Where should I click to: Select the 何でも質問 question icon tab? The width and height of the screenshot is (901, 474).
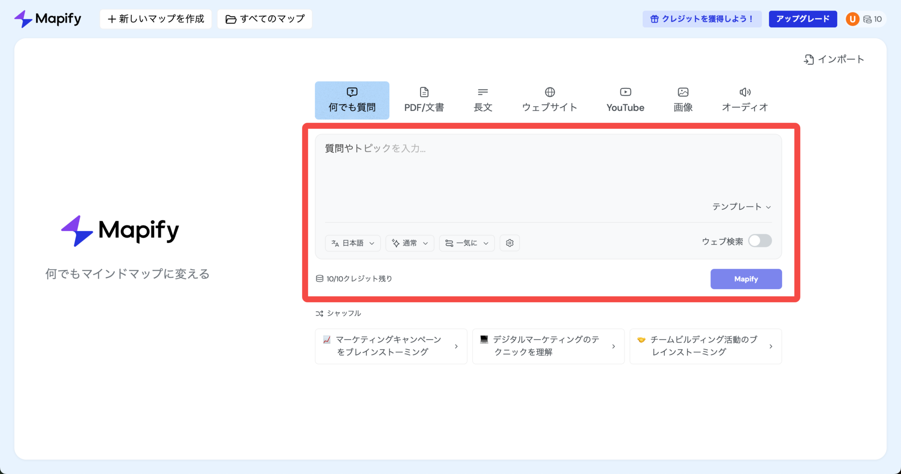pos(352,100)
